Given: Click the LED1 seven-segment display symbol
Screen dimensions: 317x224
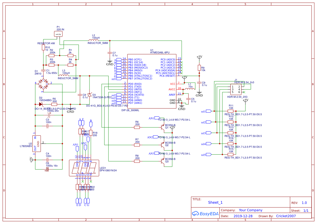Looking at the screenshot, I should tap(84, 168).
